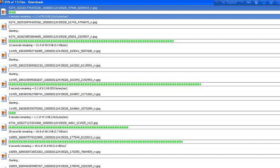Click file icon for 11435_..._3373289_n.jpg download
The height and width of the screenshot is (168, 280).
click(x=4, y=113)
